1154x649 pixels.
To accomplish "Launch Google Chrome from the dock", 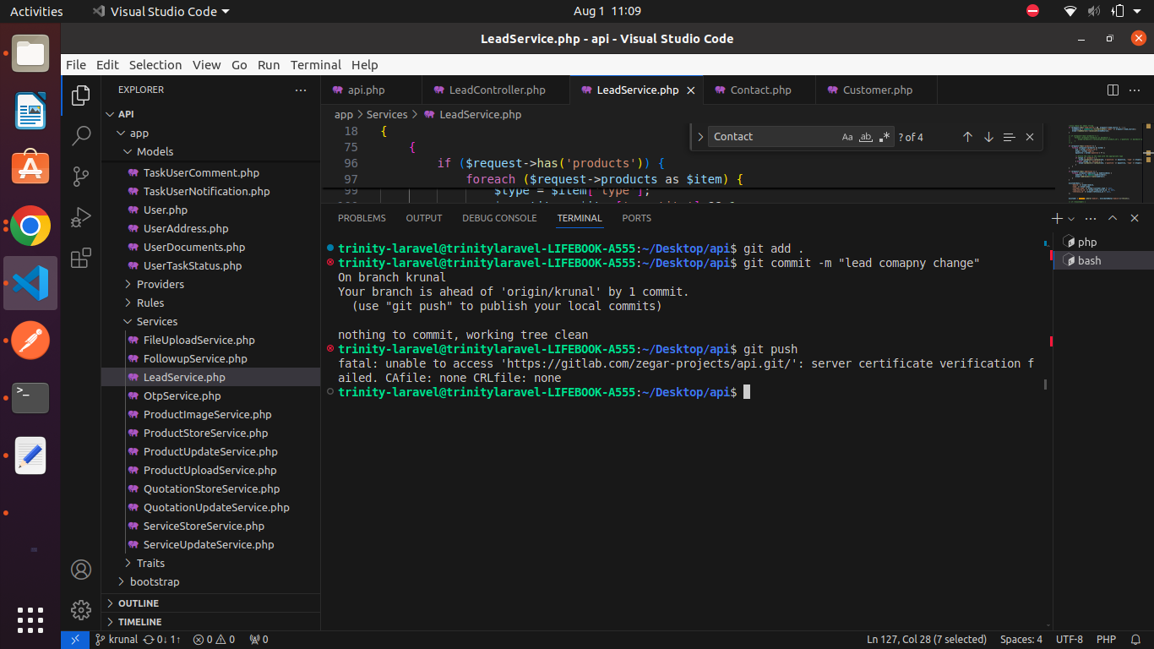I will click(31, 226).
